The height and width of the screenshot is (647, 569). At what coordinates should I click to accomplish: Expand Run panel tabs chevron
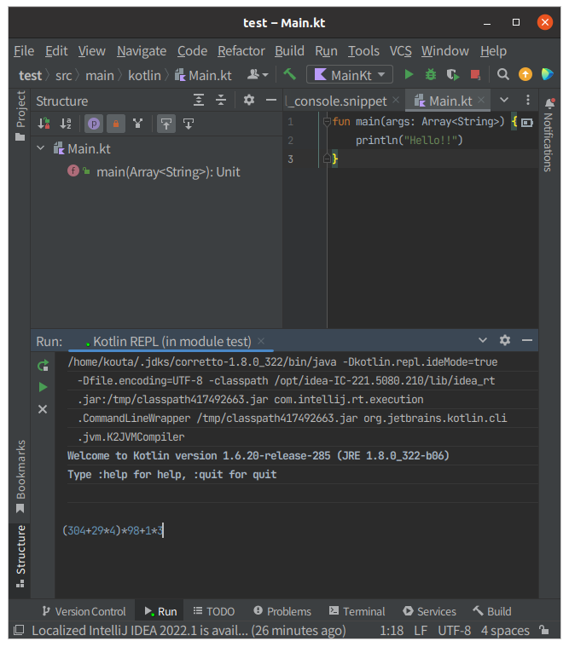(482, 340)
